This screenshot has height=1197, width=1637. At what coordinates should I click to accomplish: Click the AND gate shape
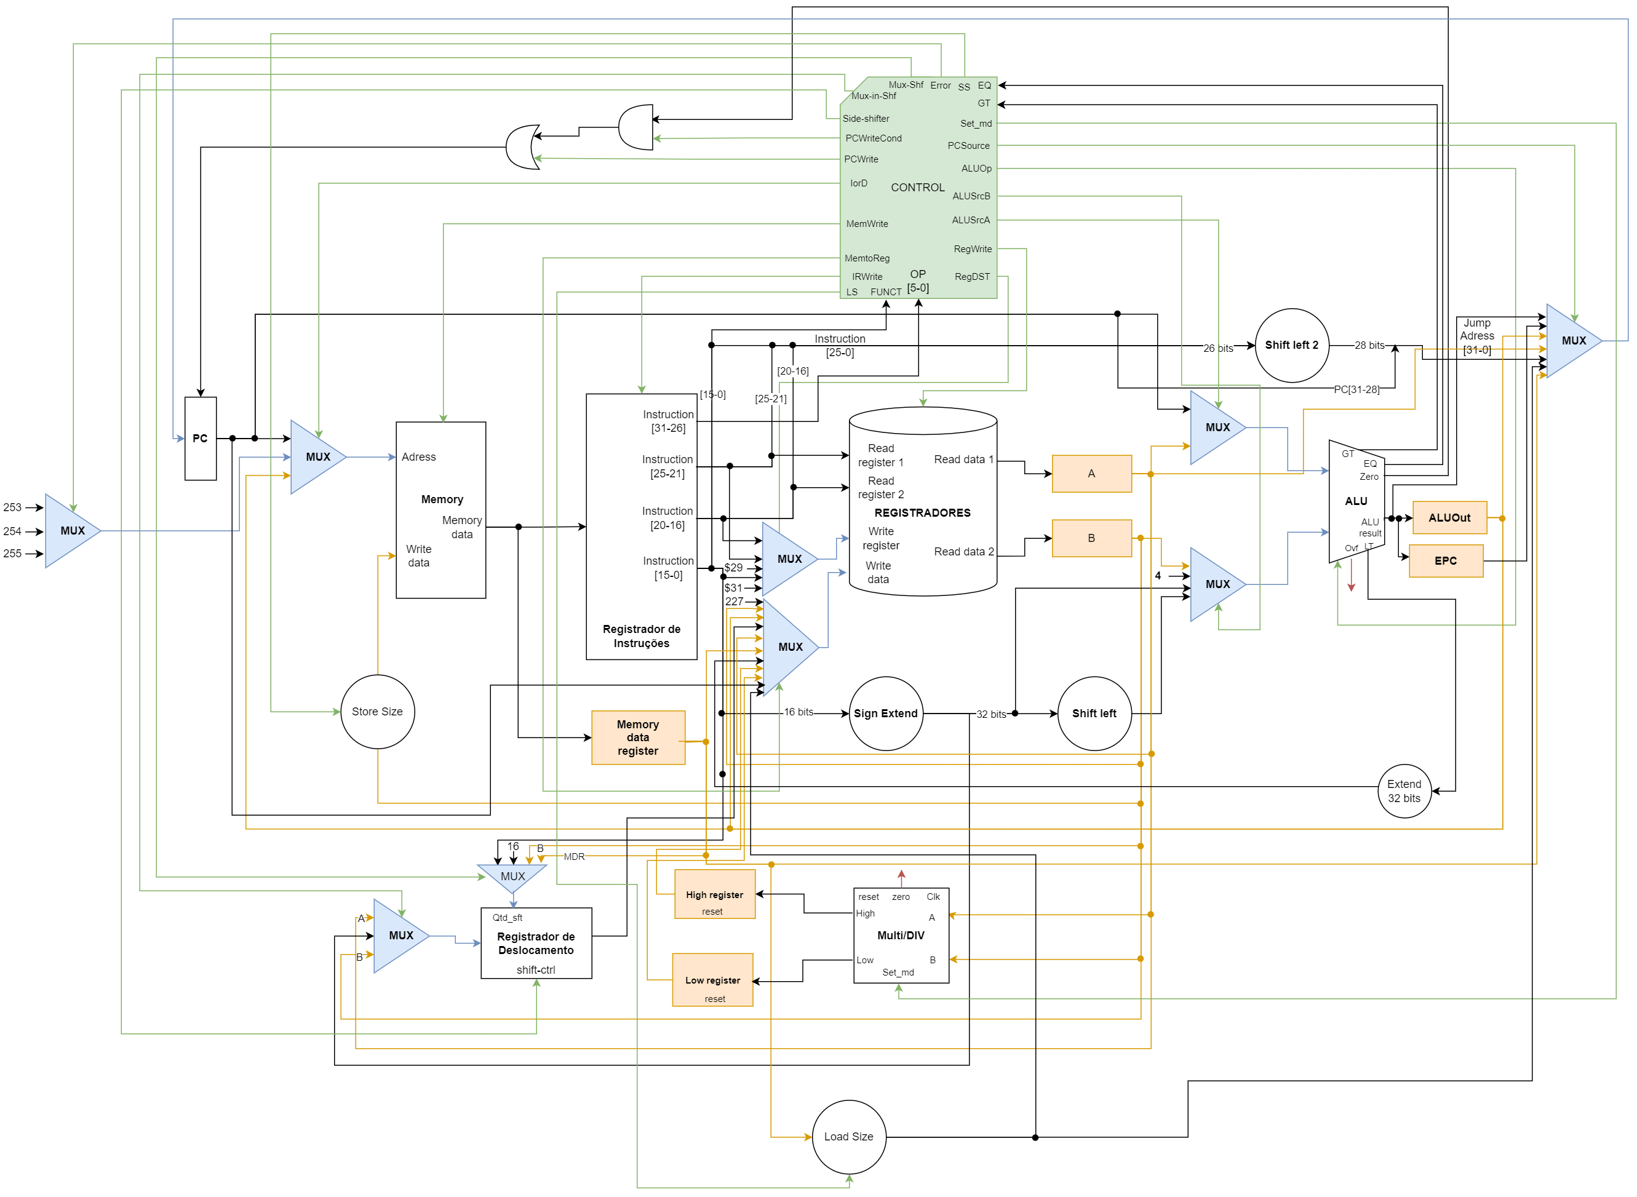pyautogui.click(x=636, y=127)
